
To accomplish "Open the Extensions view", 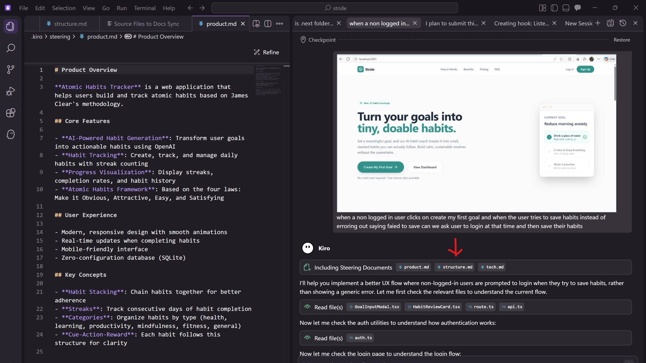I will click(x=10, y=113).
